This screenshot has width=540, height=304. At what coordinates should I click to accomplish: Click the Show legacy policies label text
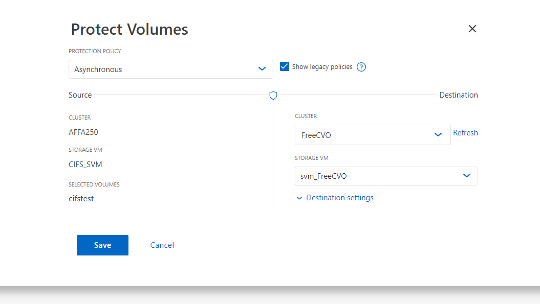322,67
